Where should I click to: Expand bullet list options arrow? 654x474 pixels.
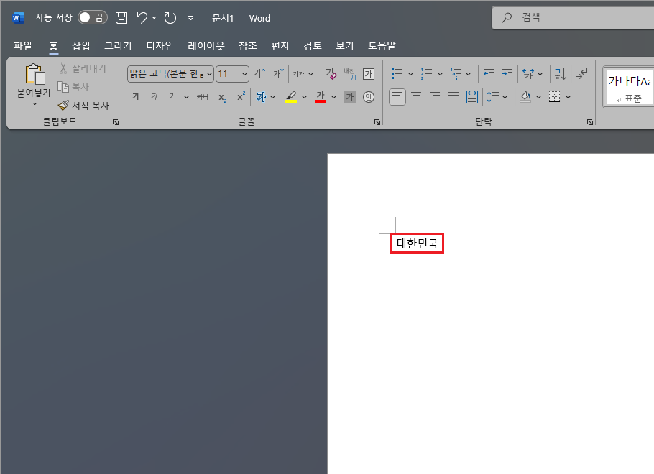point(410,74)
